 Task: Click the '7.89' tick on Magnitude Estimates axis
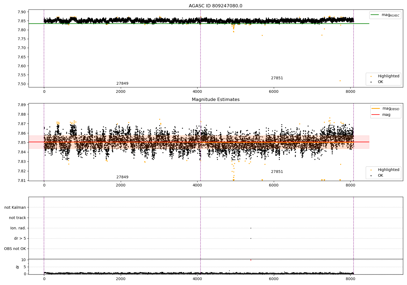pos(21,105)
